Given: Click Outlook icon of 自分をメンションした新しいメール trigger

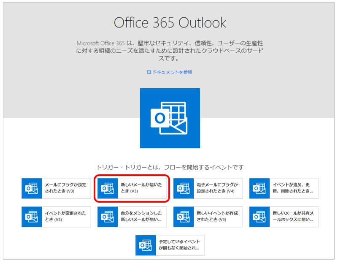Looking at the screenshot, I should (x=108, y=217).
